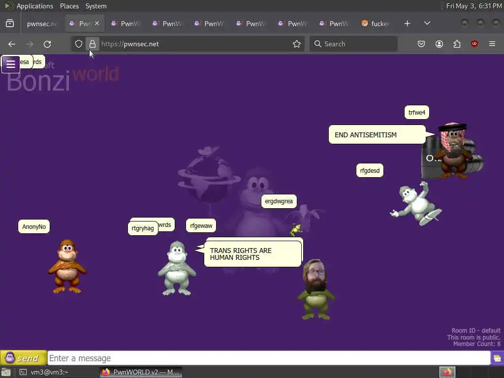Image resolution: width=504 pixels, height=378 pixels.
Task: Click the Bonzi character with headscarf
Action: pos(453,151)
